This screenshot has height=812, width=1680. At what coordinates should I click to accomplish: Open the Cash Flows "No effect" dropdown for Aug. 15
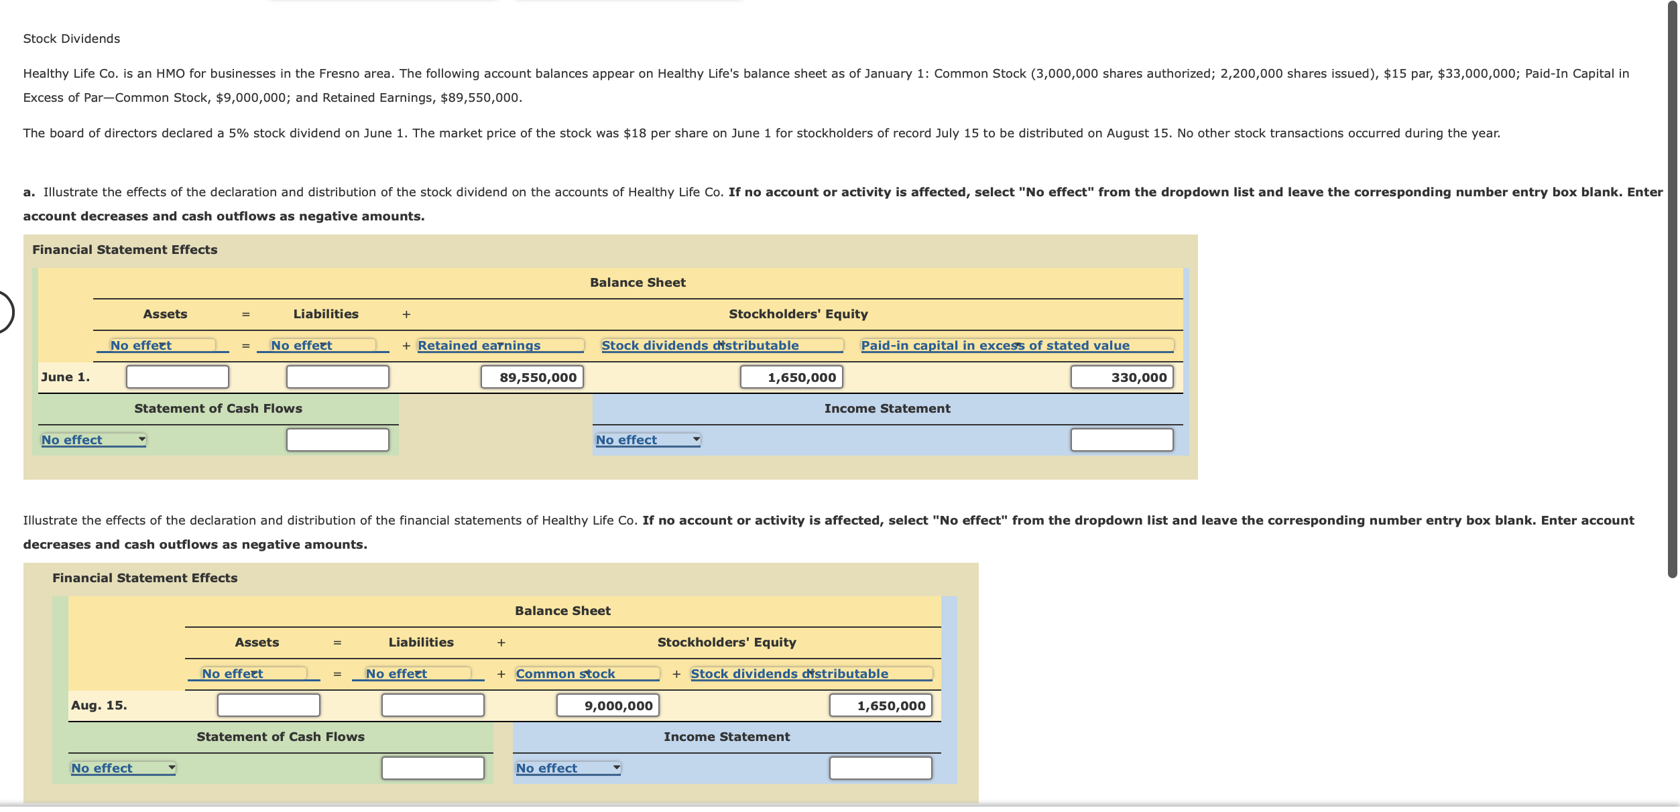[121, 768]
